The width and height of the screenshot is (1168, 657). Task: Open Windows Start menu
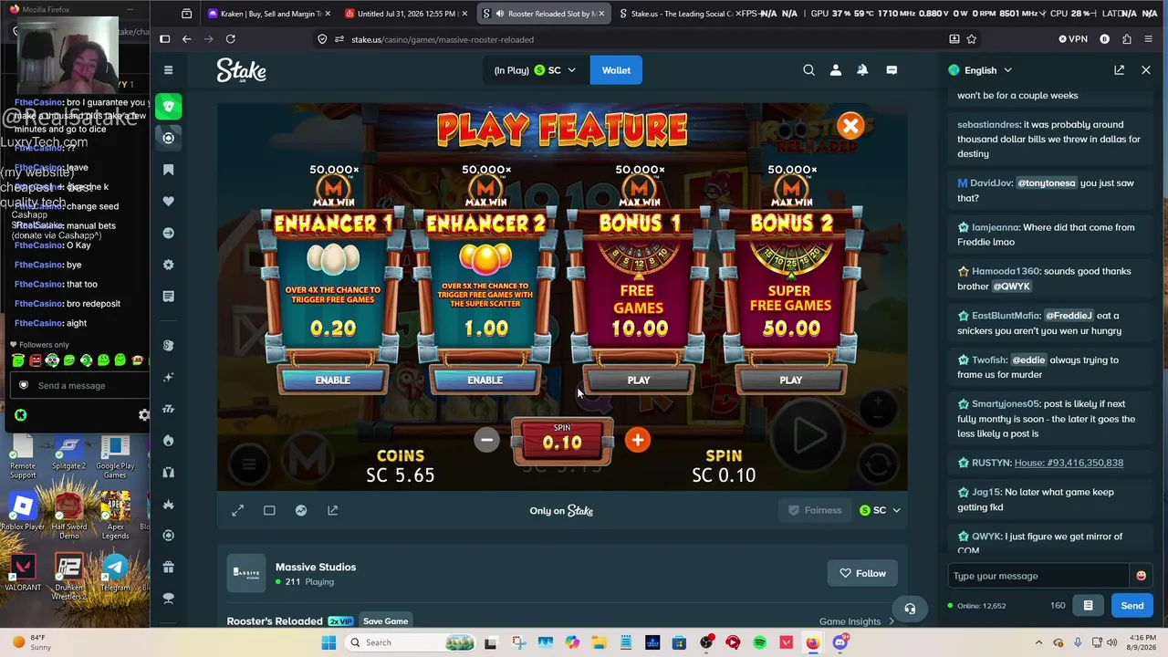point(328,642)
